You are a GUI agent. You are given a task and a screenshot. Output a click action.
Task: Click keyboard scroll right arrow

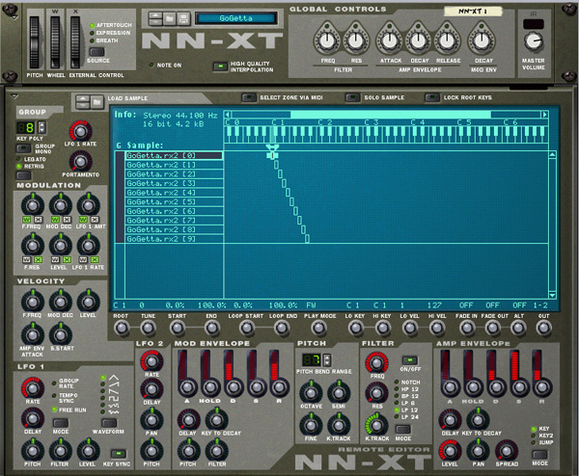tap(544, 115)
